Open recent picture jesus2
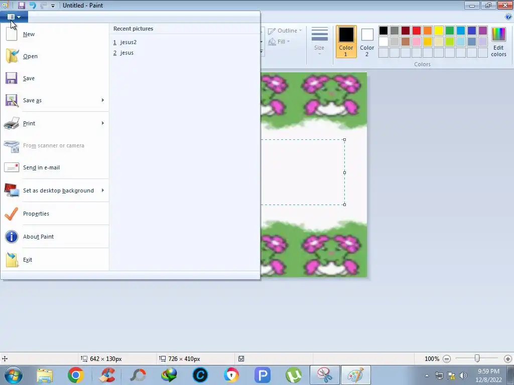 (128, 42)
